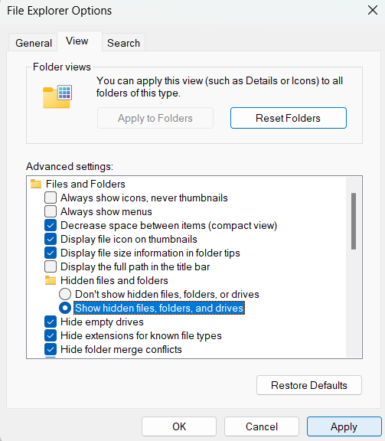The width and height of the screenshot is (385, 441).
Task: Uncheck Decrease space between items compact view
Action: [51, 225]
